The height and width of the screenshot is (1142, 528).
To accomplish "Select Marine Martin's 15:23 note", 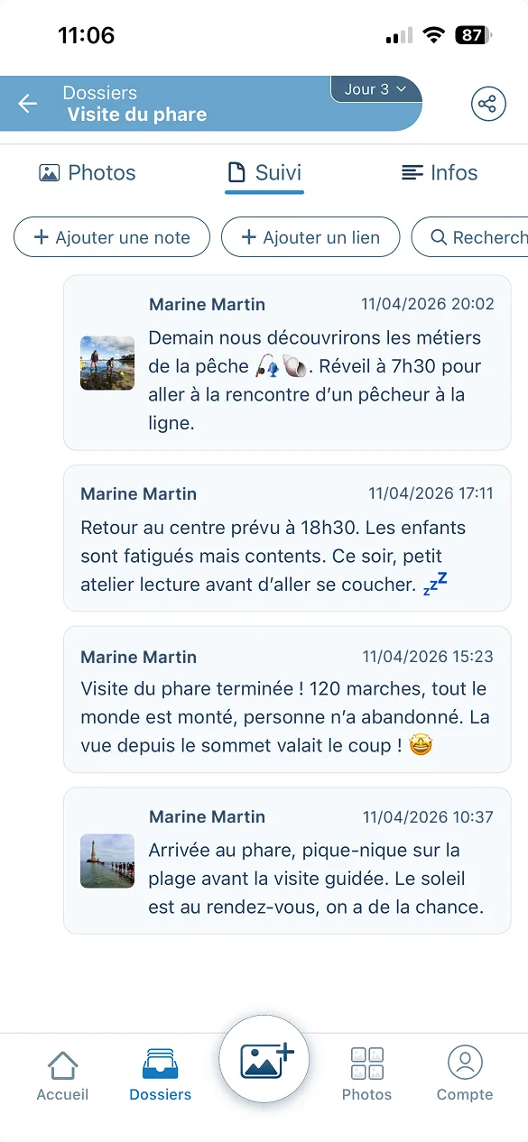I will tap(286, 700).
